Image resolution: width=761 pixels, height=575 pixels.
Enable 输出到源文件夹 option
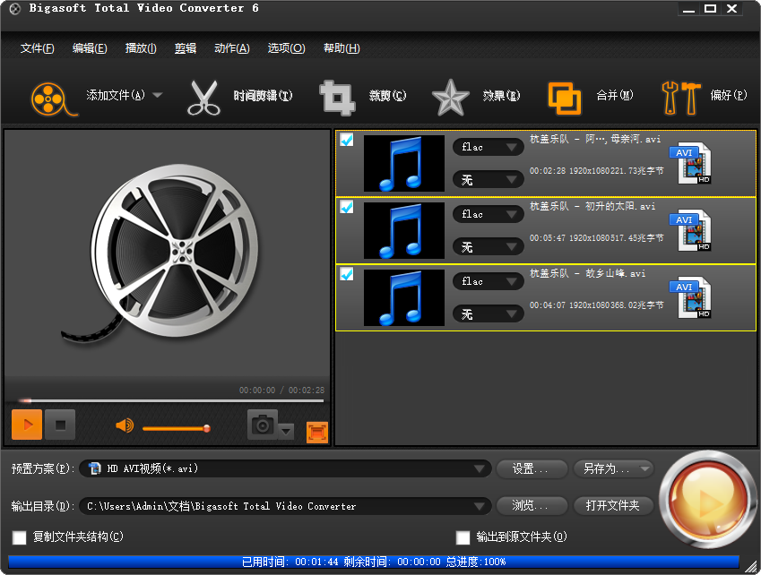463,536
